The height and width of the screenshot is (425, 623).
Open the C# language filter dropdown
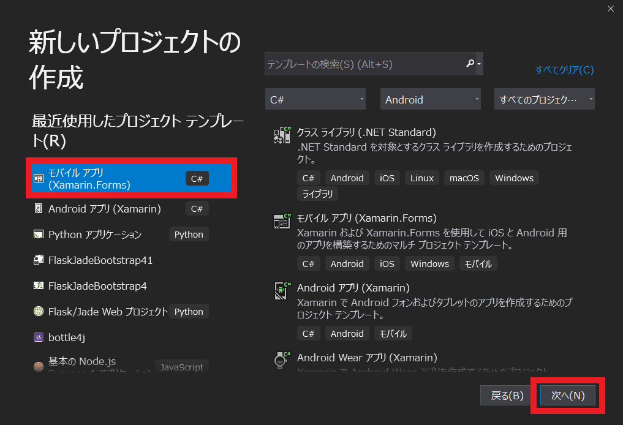(315, 99)
